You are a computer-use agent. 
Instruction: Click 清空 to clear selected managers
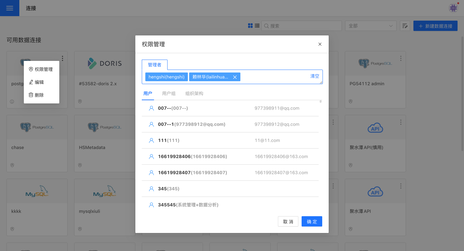314,76
